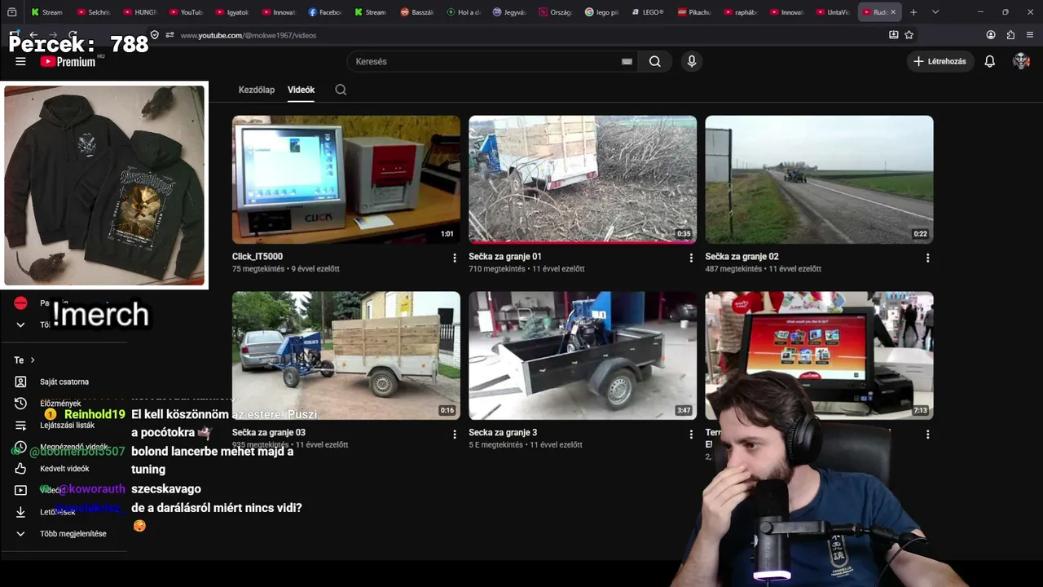This screenshot has height=587, width=1043.
Task: Switch to the UntaVis browser tab
Action: coord(834,12)
